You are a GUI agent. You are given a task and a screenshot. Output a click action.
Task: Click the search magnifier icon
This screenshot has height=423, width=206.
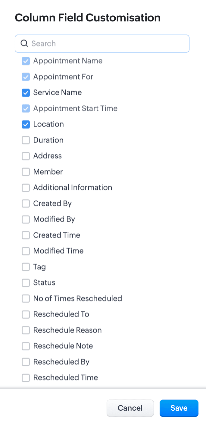coord(24,43)
